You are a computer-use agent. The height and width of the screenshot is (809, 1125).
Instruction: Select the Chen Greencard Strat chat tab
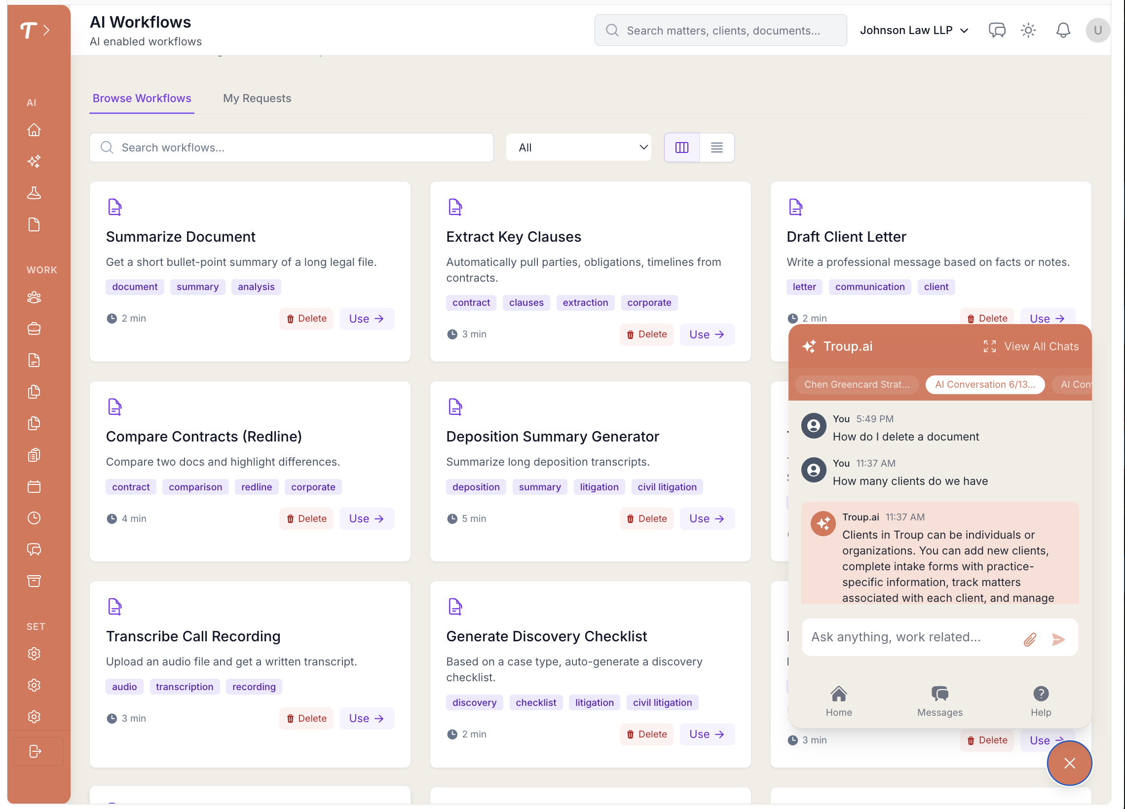click(856, 384)
